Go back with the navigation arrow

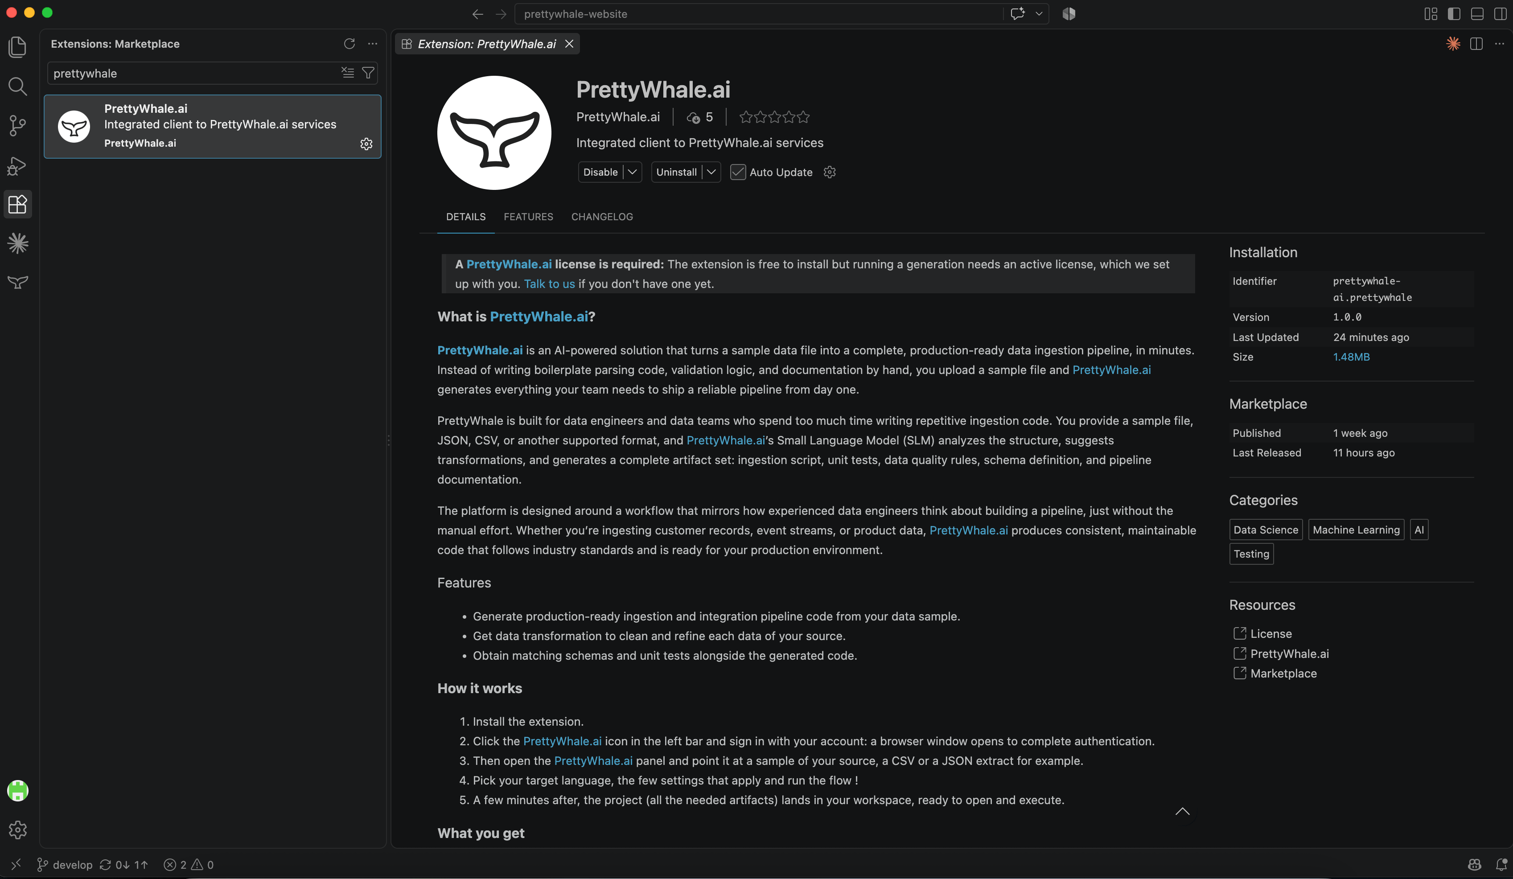(x=478, y=14)
